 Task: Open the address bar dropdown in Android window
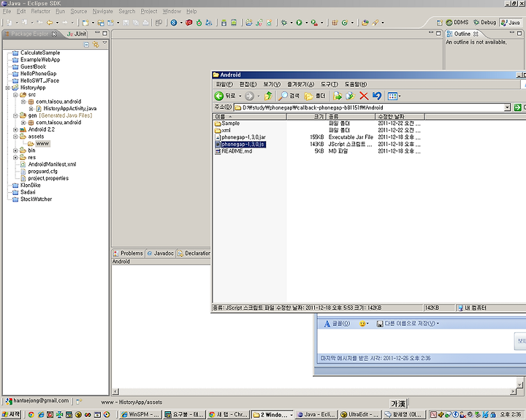507,107
